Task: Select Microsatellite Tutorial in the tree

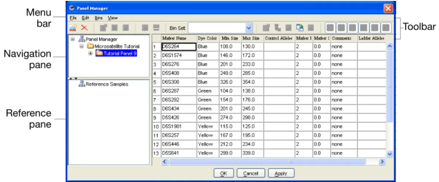Action: [x=117, y=46]
